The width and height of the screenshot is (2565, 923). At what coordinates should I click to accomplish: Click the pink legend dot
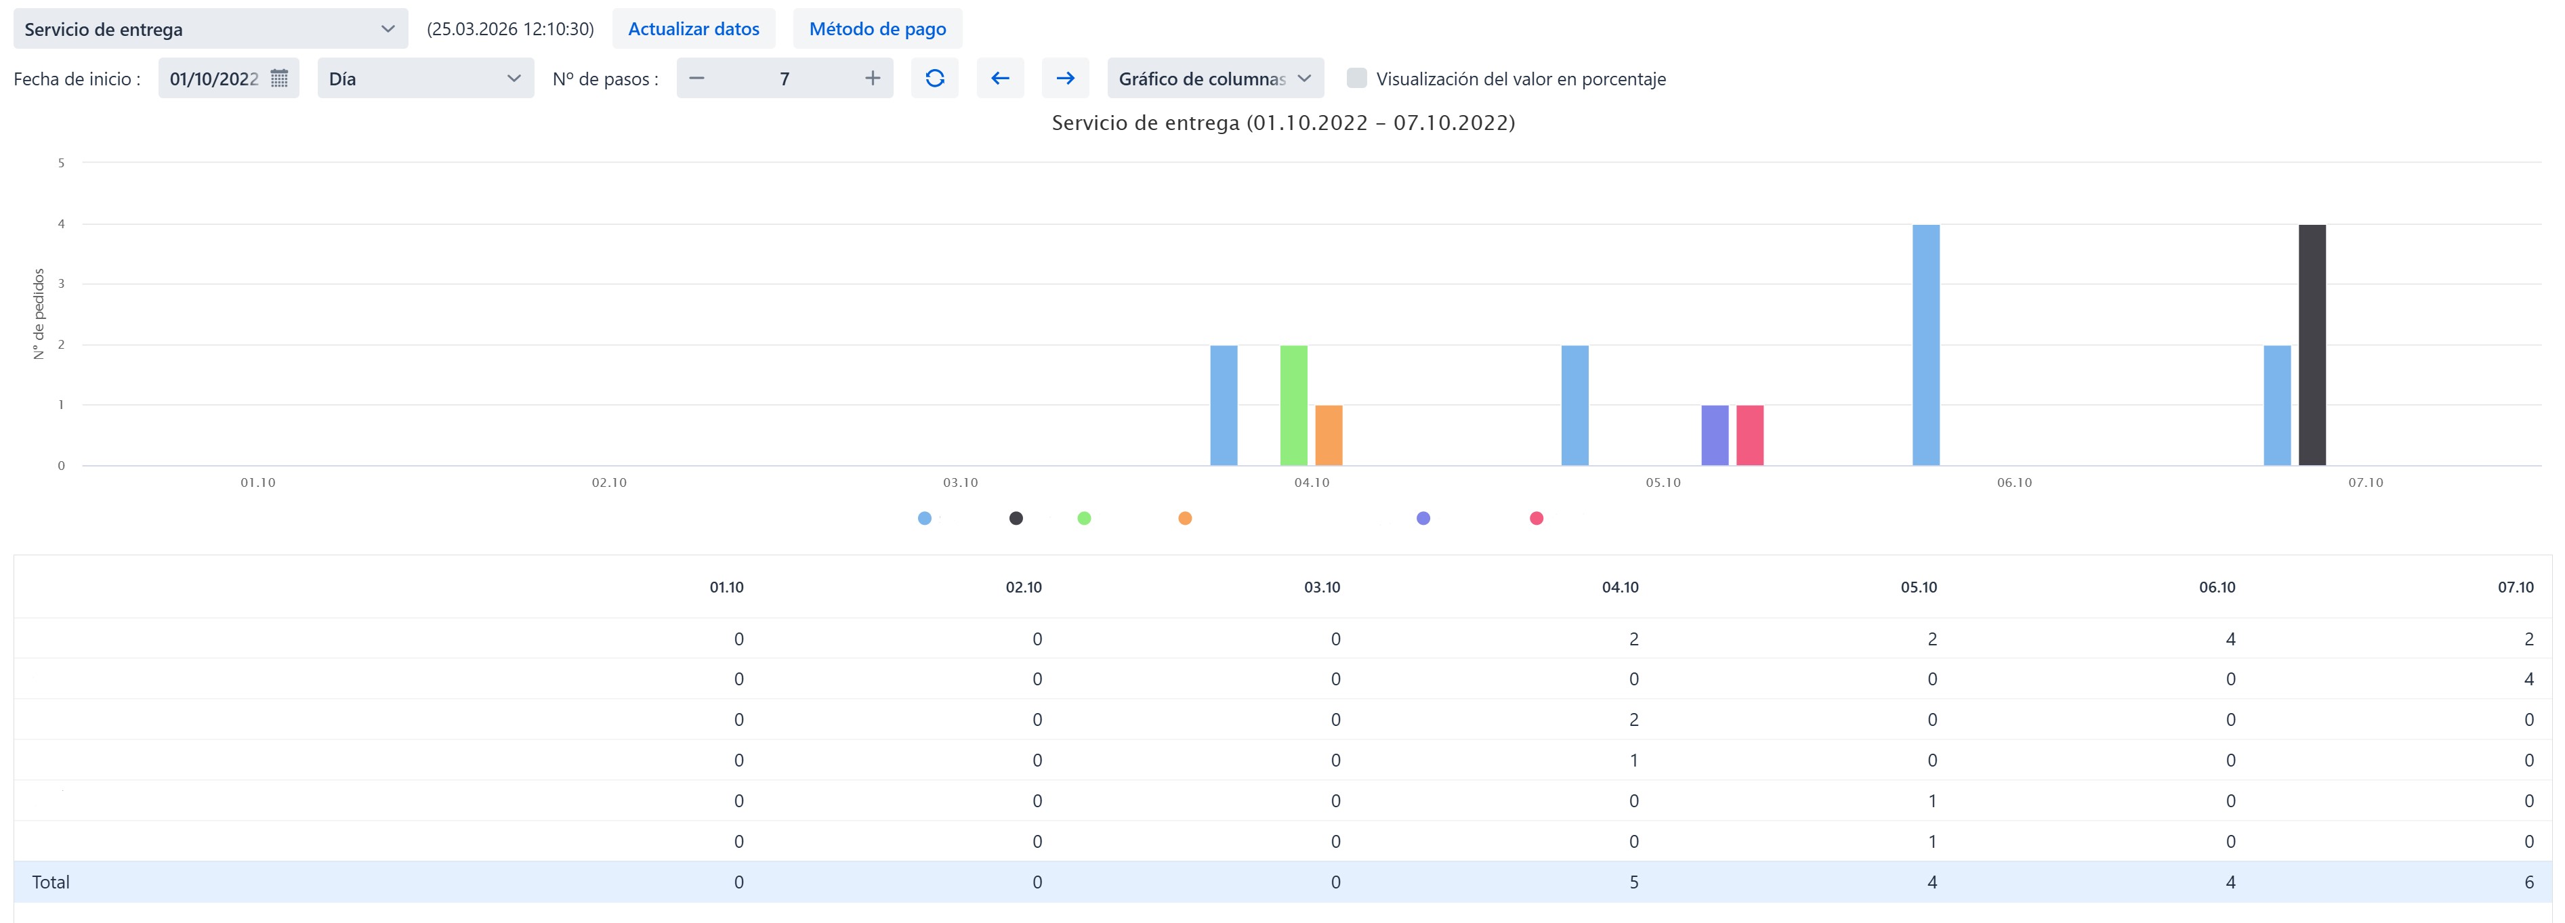1537,518
